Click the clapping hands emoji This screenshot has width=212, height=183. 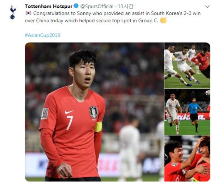click(163, 20)
